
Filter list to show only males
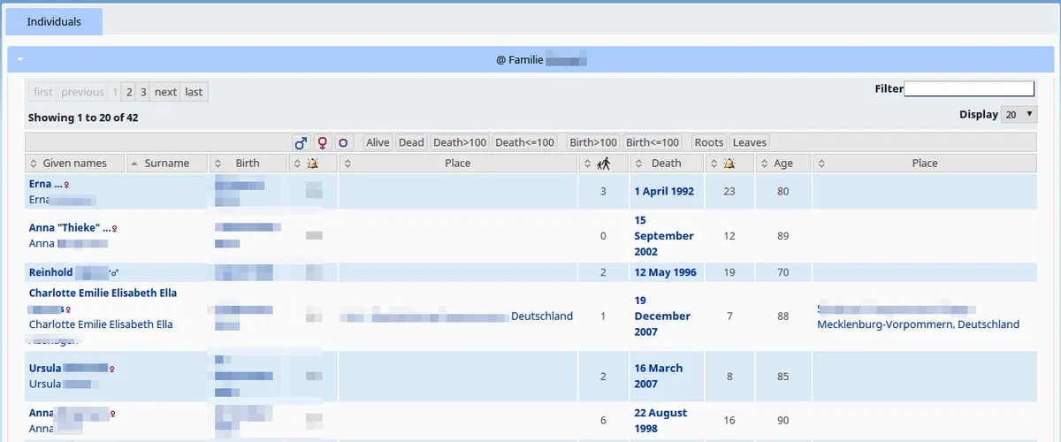pyautogui.click(x=301, y=142)
